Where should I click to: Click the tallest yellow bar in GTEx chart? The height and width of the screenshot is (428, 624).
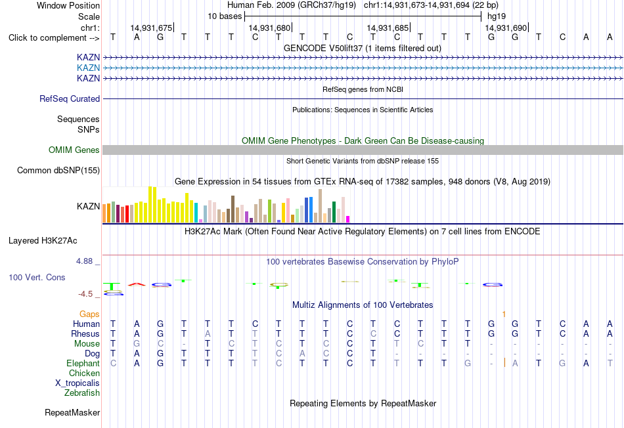pos(150,204)
